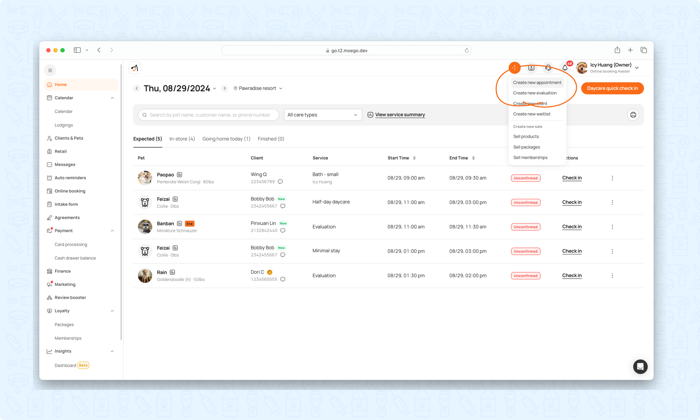700x420 pixels.
Task: Collapse the Calendar sidebar section
Action: [x=112, y=98]
